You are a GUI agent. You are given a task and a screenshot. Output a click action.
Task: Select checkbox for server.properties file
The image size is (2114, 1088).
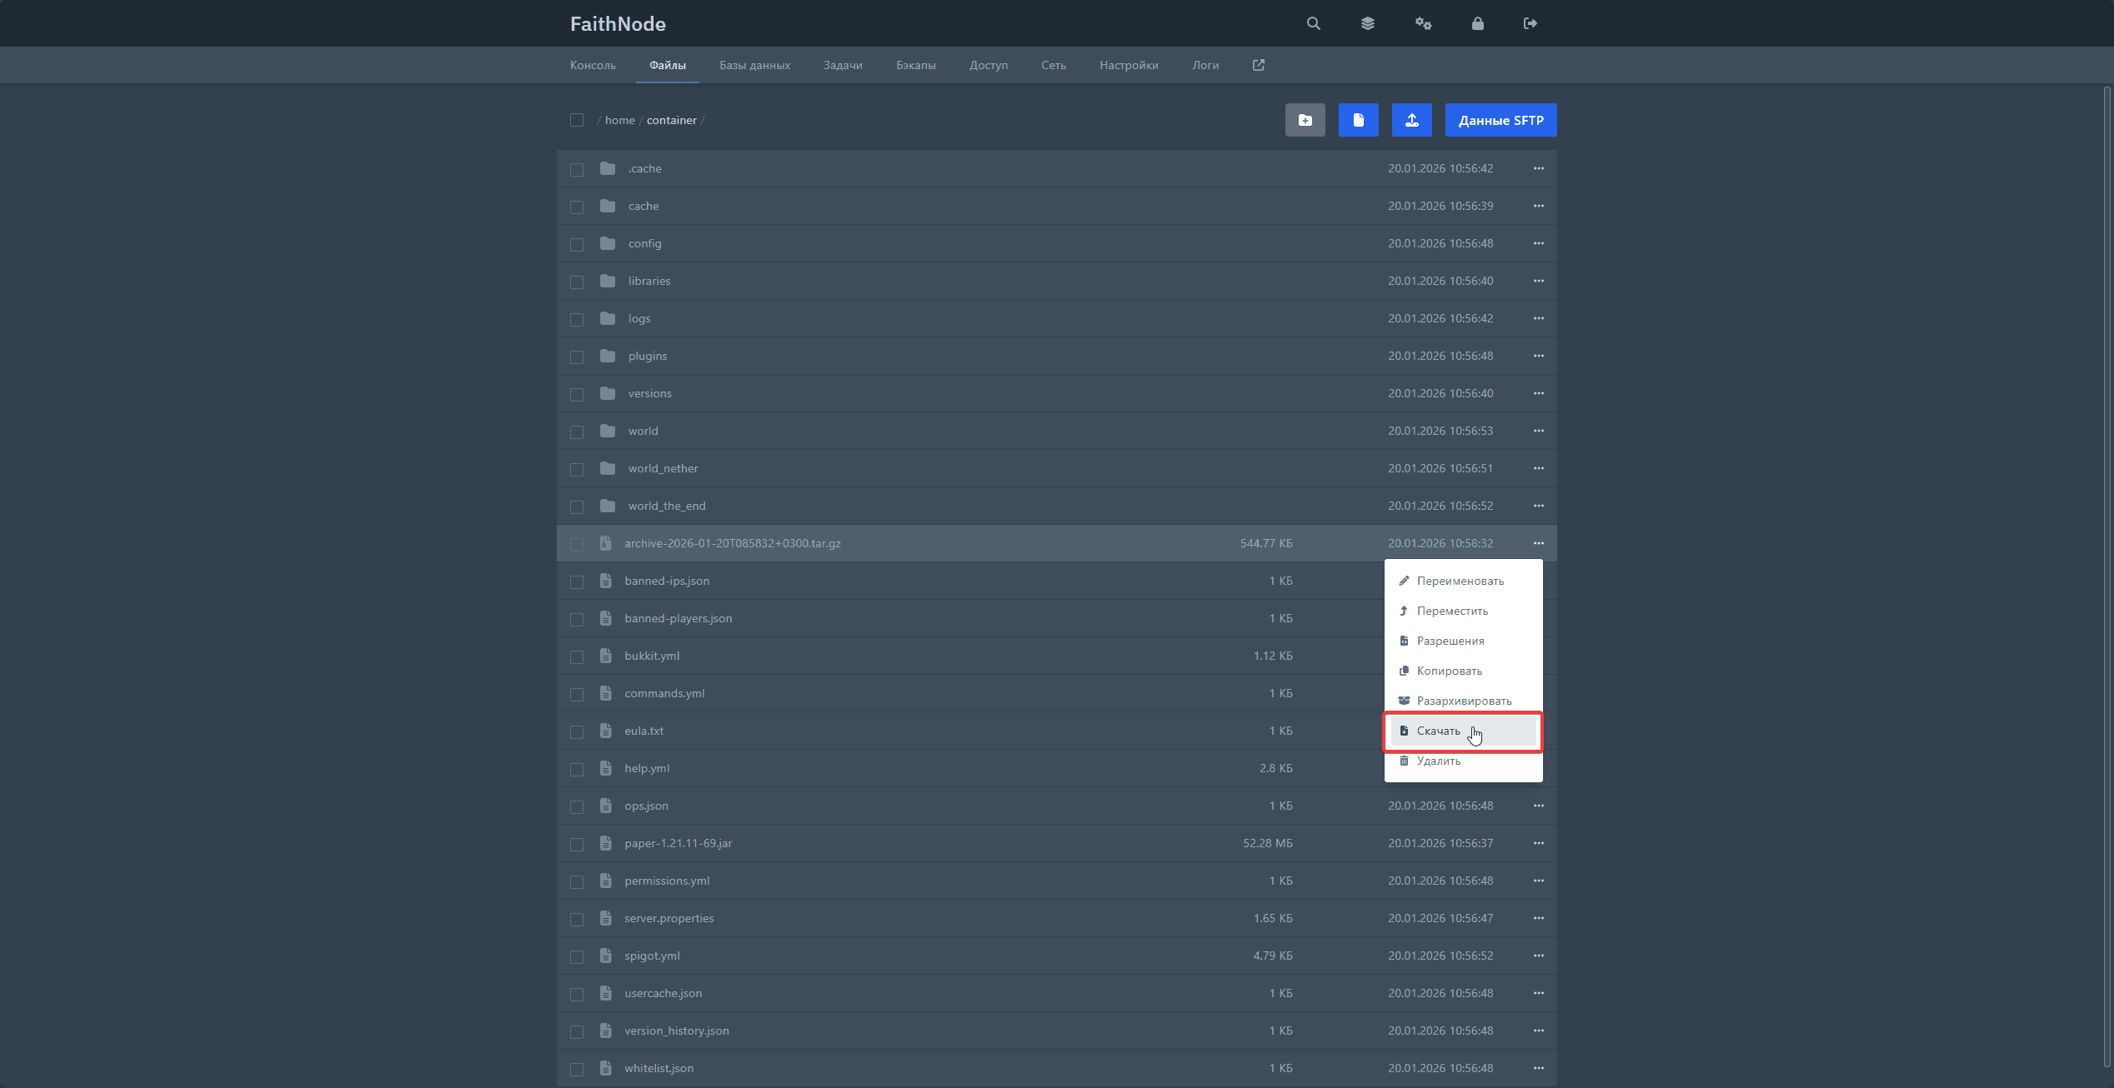(577, 919)
